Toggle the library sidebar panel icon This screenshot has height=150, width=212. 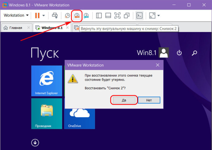tap(99, 15)
